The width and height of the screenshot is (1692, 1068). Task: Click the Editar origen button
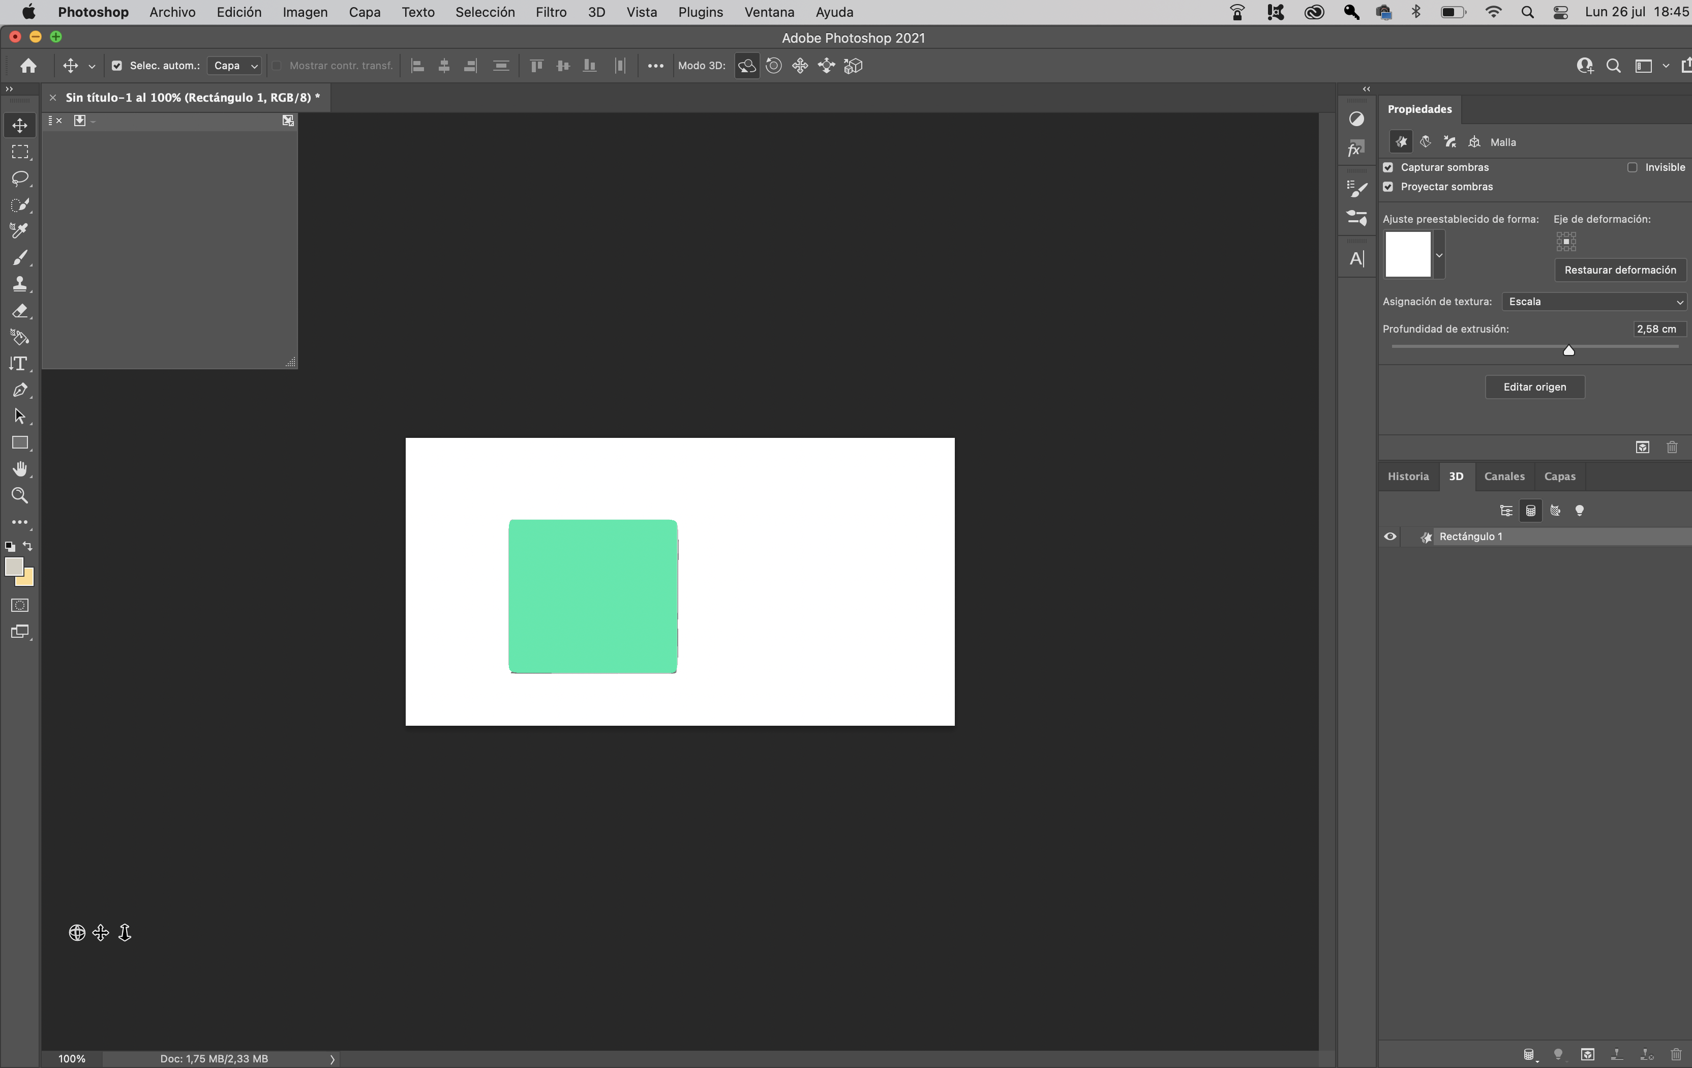pos(1535,387)
